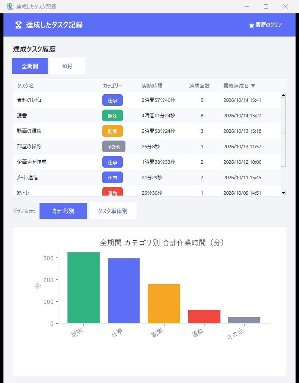Image resolution: width=299 pixels, height=383 pixels.
Task: Close the 達成したタスク記録 window
Action: click(286, 6)
